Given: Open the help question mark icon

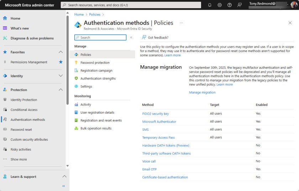Looking at the screenshot, I should tap(229, 5).
